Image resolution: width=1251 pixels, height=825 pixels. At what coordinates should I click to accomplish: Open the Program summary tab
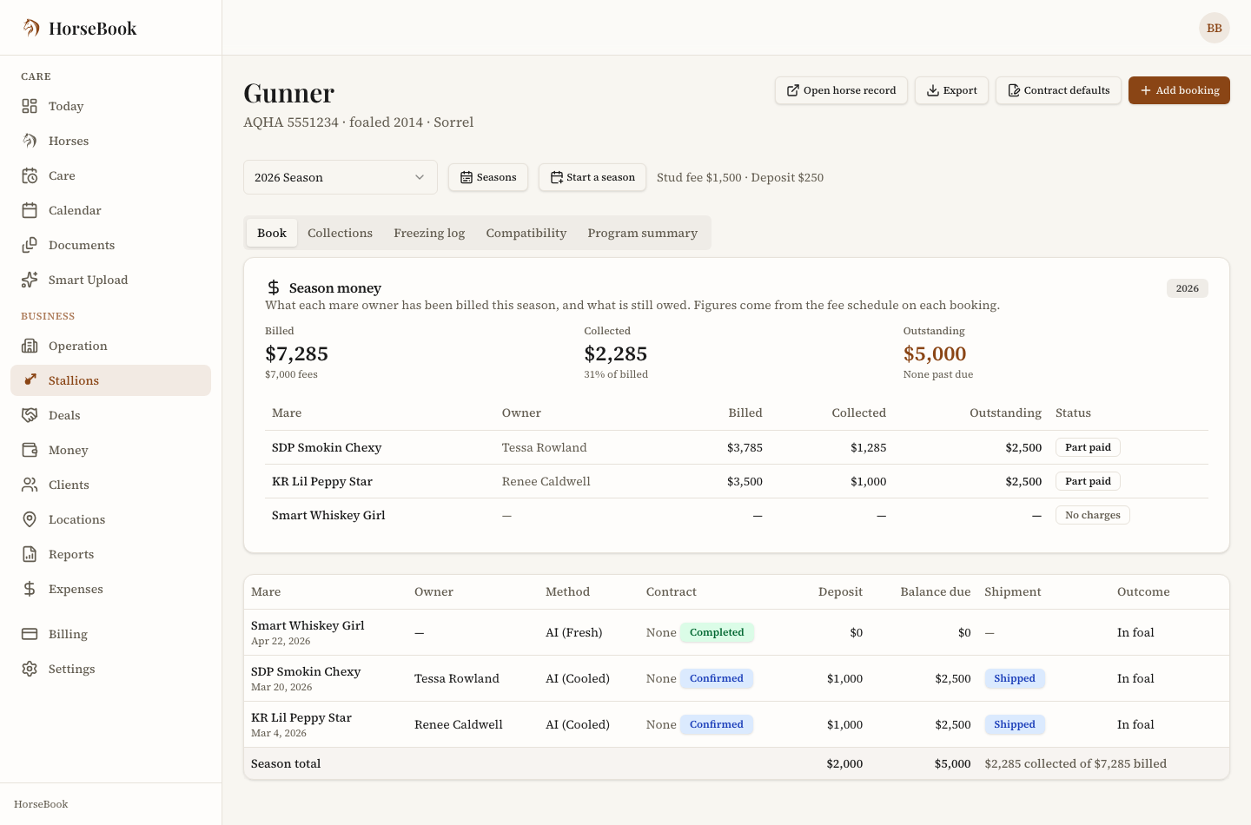click(x=643, y=233)
